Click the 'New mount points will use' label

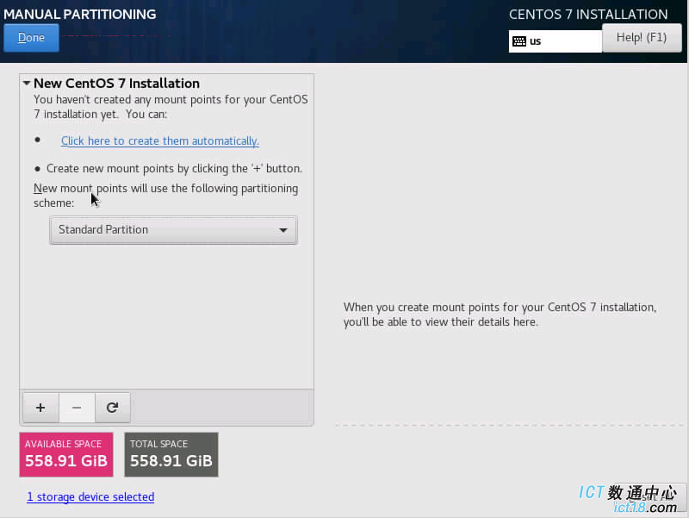165,196
